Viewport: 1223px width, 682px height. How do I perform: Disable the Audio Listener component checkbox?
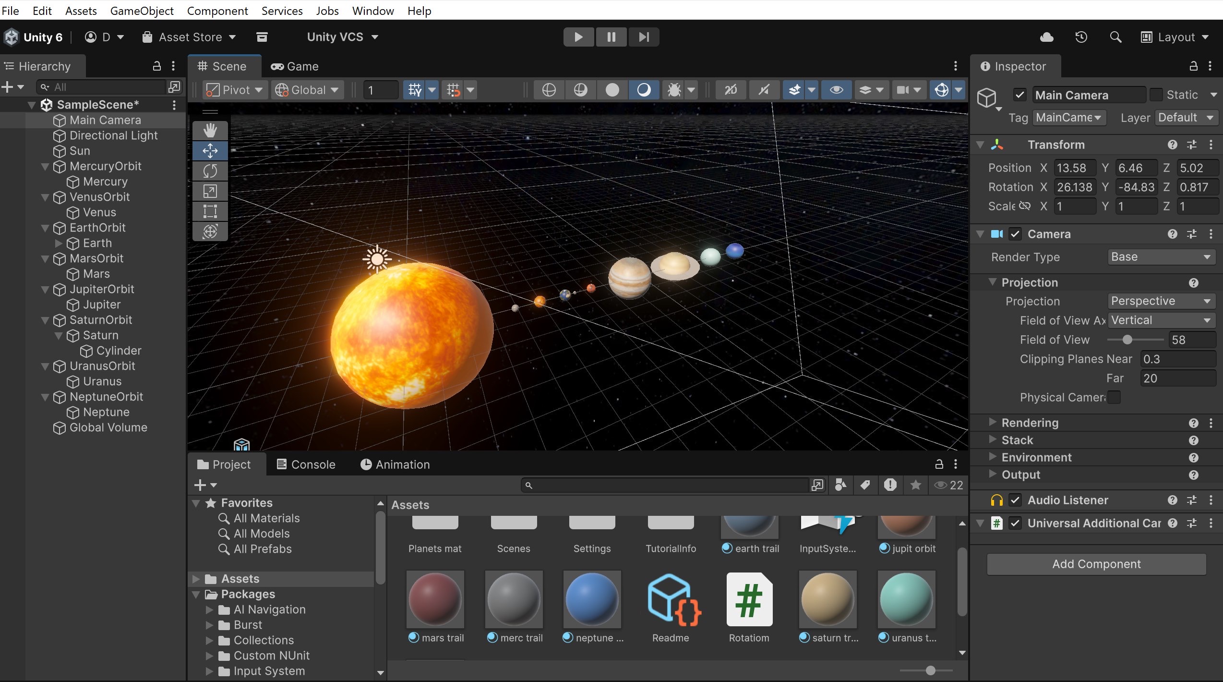pos(1015,500)
